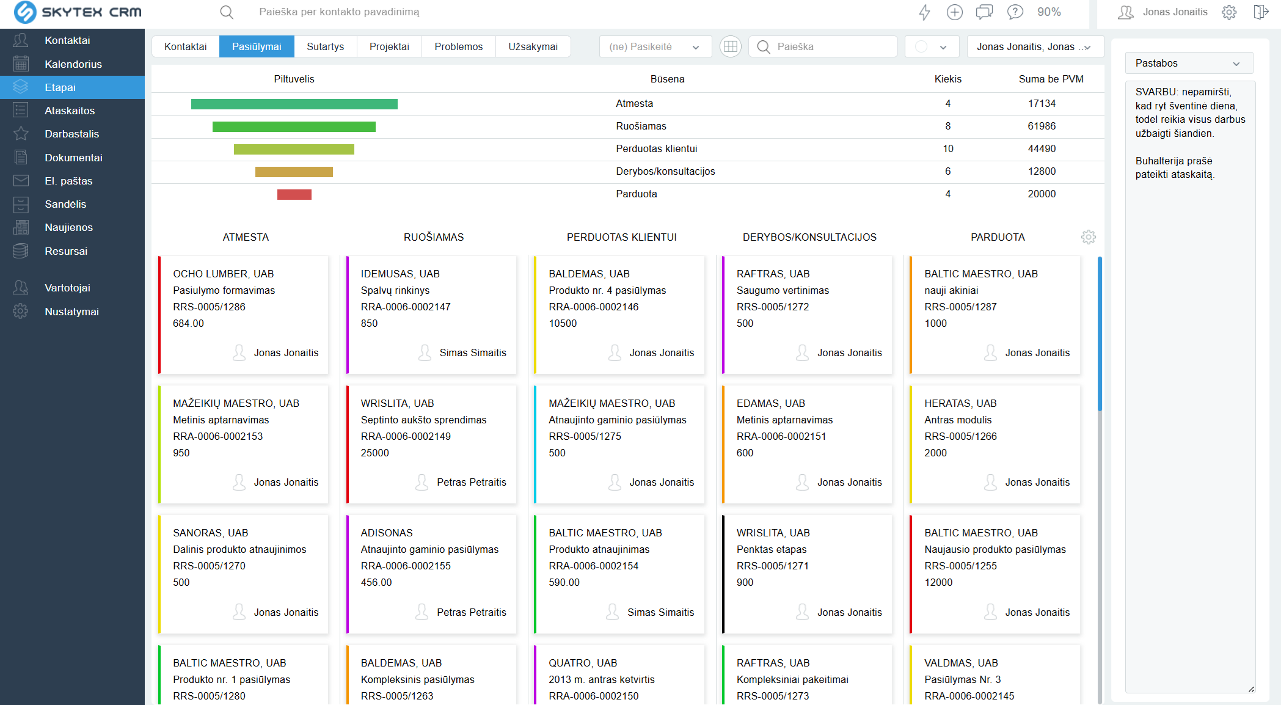The height and width of the screenshot is (705, 1281).
Task: Open the ADISONAS card
Action: click(x=431, y=574)
